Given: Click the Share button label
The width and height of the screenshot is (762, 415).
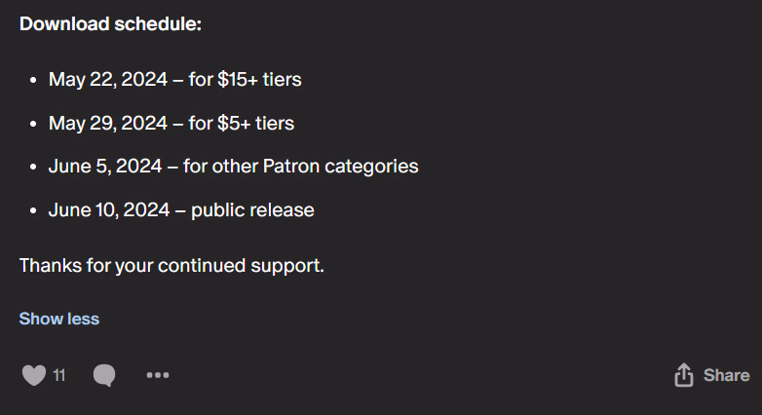Looking at the screenshot, I should tap(727, 375).
